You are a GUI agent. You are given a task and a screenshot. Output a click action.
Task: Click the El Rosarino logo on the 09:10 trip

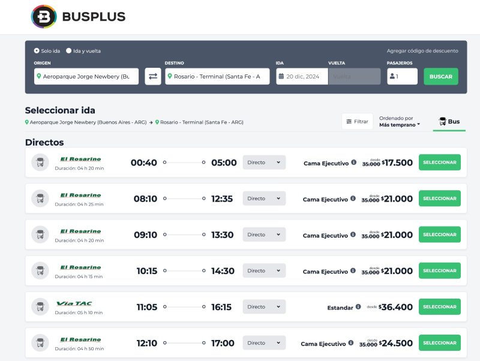80,231
